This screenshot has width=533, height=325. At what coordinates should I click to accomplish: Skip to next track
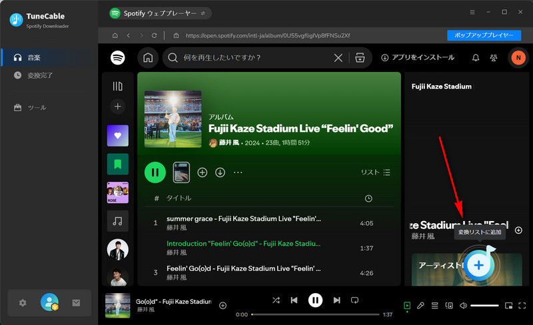pyautogui.click(x=336, y=300)
